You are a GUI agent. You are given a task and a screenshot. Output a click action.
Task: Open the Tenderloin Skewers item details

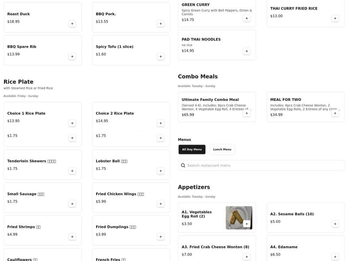(x=31, y=161)
